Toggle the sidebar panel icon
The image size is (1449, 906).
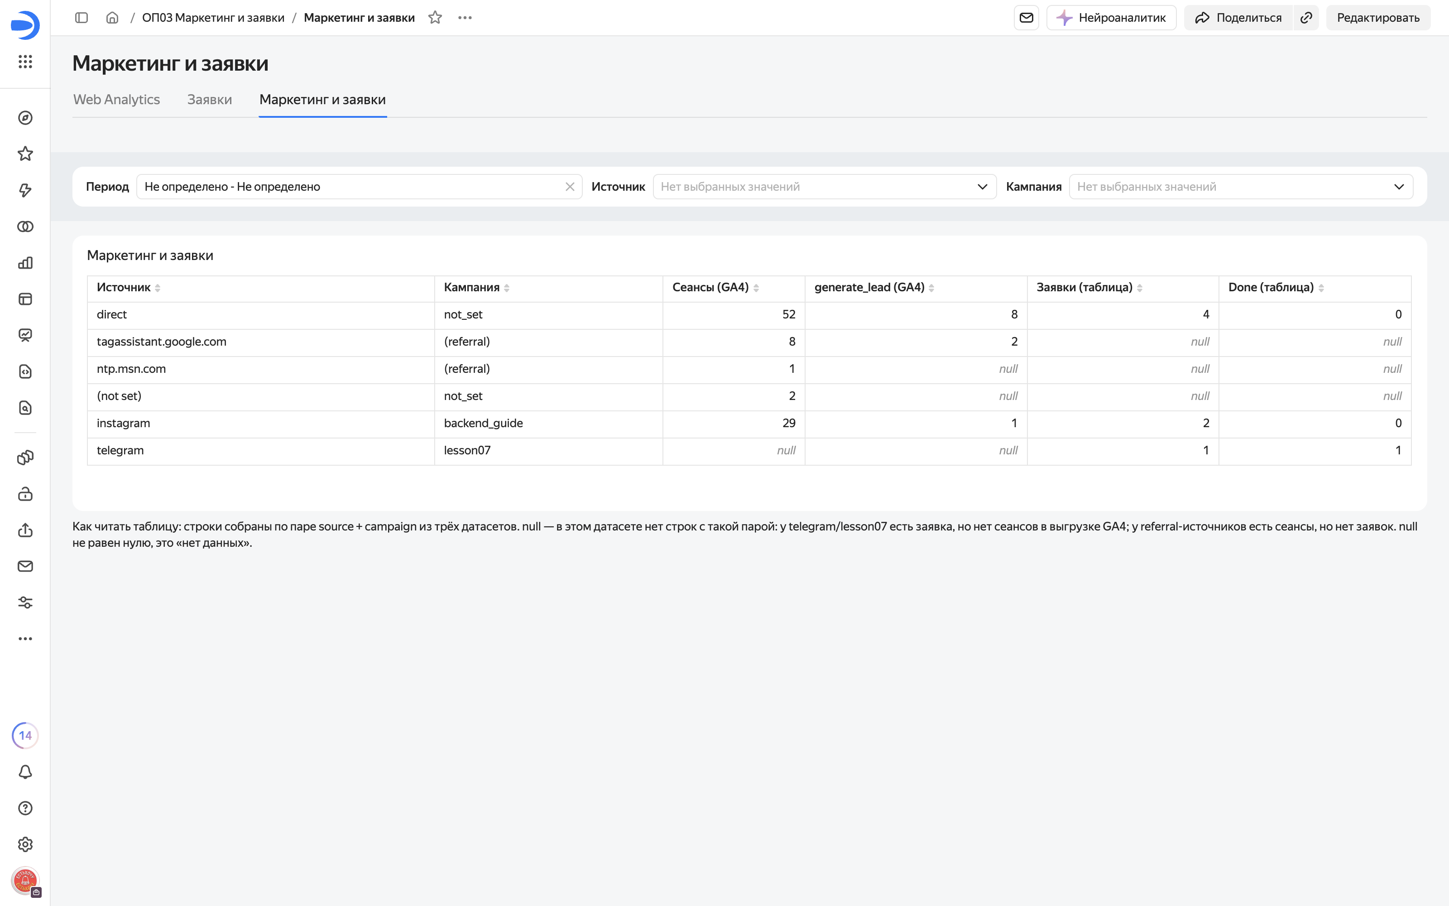pos(82,17)
